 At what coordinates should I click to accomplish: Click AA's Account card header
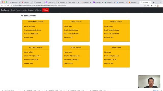click(116, 48)
